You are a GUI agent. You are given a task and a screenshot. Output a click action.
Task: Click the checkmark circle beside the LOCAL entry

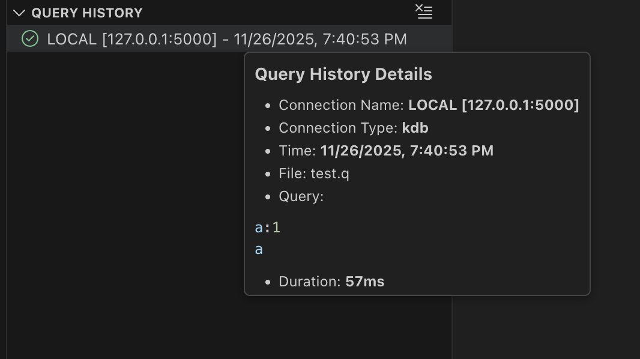tap(30, 38)
